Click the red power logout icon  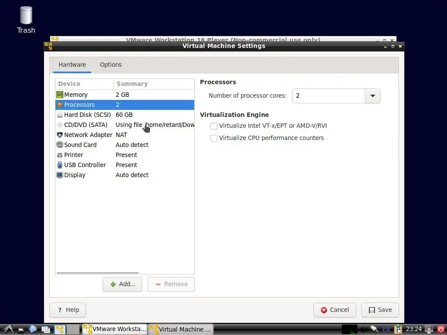pyautogui.click(x=441, y=329)
